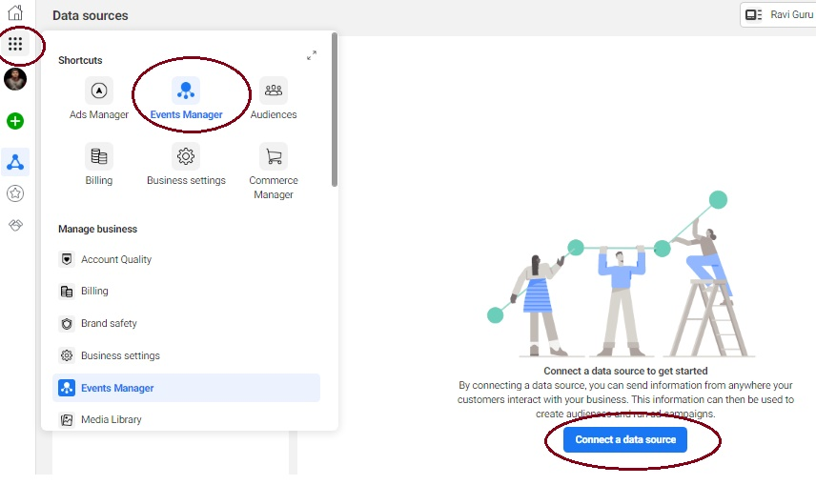Viewport: 816px width, 485px height.
Task: Select Business settings in Manage business list
Action: pos(186,355)
